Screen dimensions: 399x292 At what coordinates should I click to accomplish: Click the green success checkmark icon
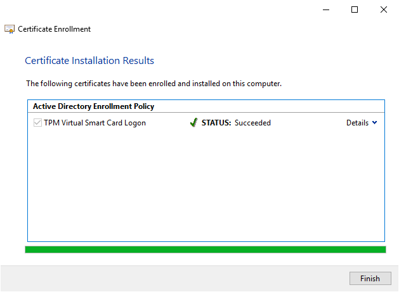point(193,123)
